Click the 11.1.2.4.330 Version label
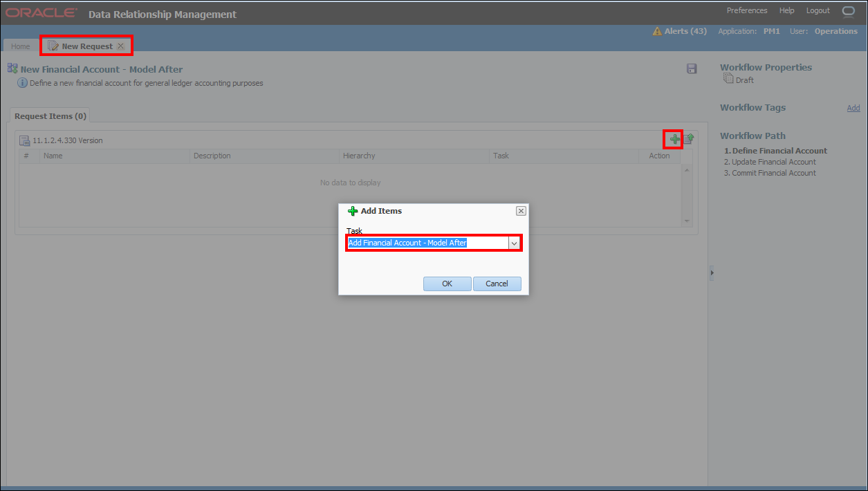This screenshot has height=491, width=868. click(68, 140)
